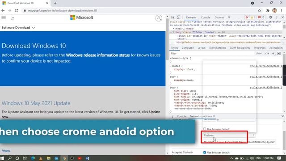This screenshot has height=161, width=286.
Task: Open the drawer three-dot menu beside Console
Action: click(173, 116)
